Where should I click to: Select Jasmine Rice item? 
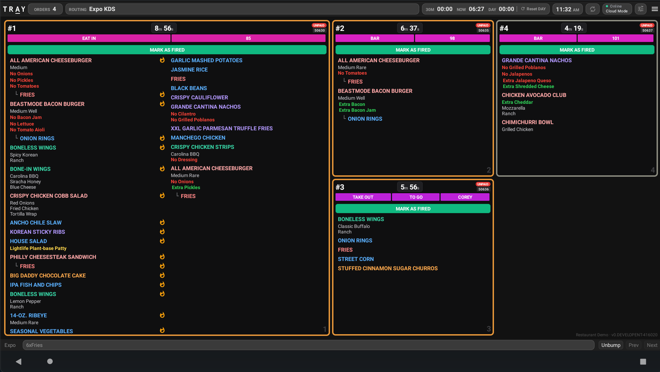tap(189, 69)
